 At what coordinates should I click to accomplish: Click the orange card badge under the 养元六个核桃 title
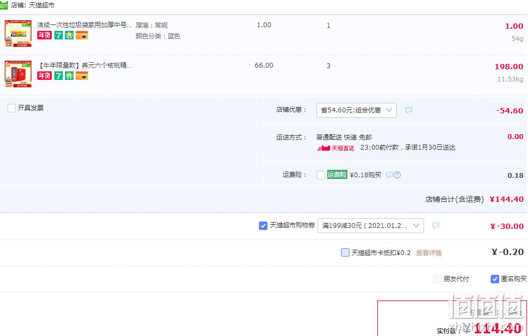point(82,76)
